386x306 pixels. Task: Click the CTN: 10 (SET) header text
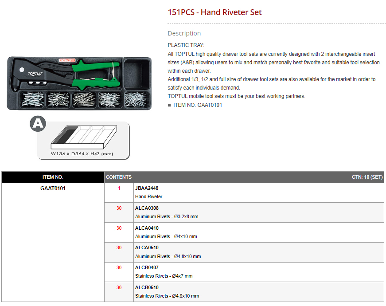point(367,177)
